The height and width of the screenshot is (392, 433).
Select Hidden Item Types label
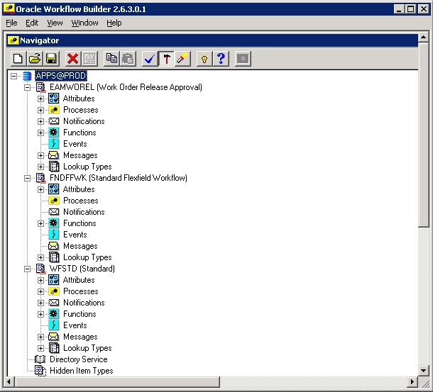tap(82, 371)
